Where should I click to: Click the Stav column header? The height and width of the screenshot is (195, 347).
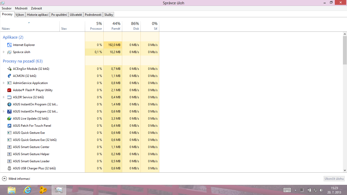(72, 26)
